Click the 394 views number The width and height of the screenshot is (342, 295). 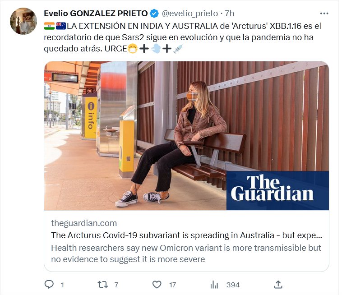233,285
